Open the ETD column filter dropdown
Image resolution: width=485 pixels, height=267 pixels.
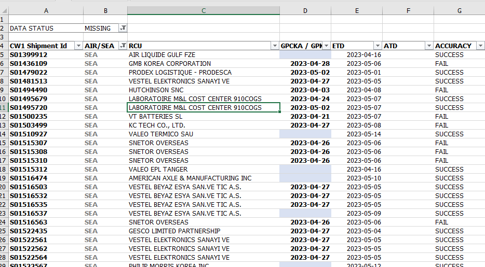378,46
